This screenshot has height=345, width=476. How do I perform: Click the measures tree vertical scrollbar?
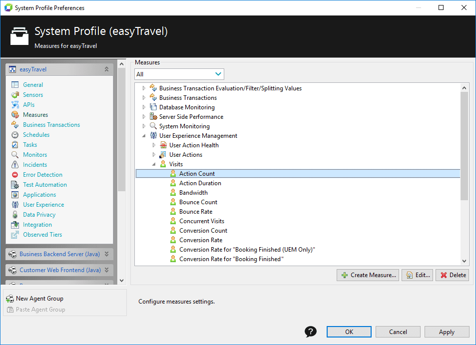[464, 146]
